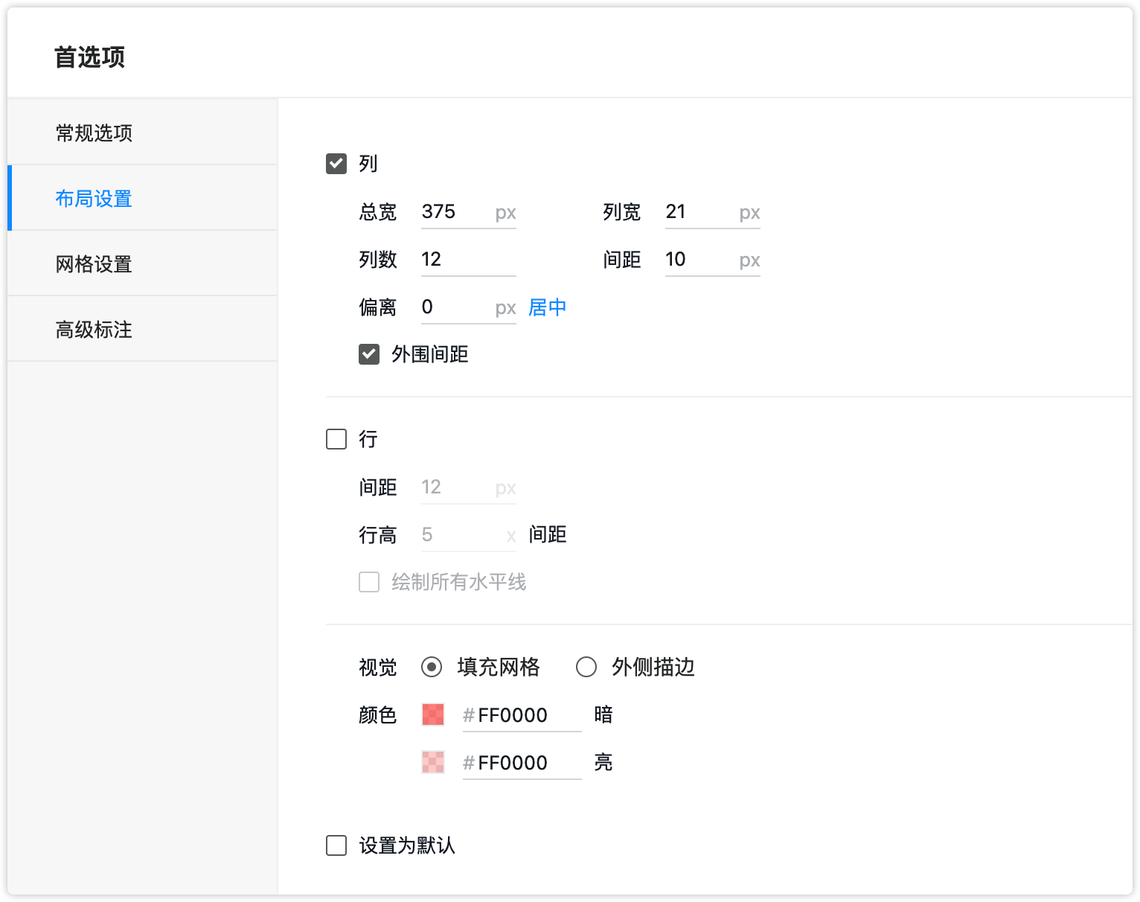Click the dark color swatch
Viewport: 1140px width, 902px height.
tap(433, 714)
